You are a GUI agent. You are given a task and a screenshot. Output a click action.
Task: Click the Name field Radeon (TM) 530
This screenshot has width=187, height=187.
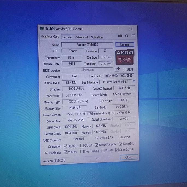(87, 45)
